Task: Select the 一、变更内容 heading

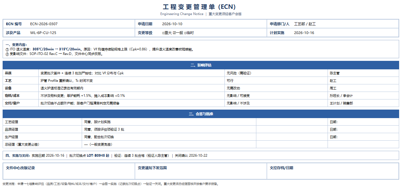Action: (x=16, y=44)
